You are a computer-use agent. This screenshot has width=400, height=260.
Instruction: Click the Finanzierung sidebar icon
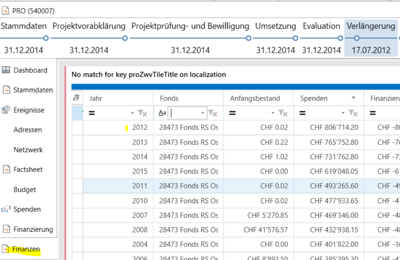coord(6,229)
